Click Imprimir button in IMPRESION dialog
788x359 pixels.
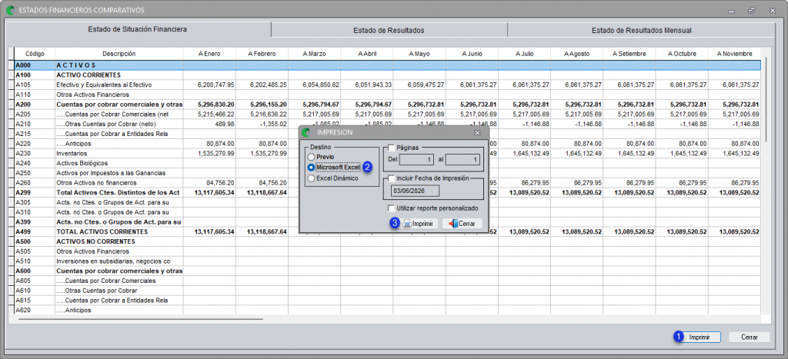420,224
